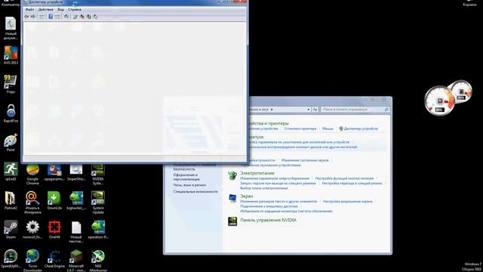This screenshot has width=483, height=272.
Task: Click the Экран monitor icon in Control Panel
Action: coord(232,198)
